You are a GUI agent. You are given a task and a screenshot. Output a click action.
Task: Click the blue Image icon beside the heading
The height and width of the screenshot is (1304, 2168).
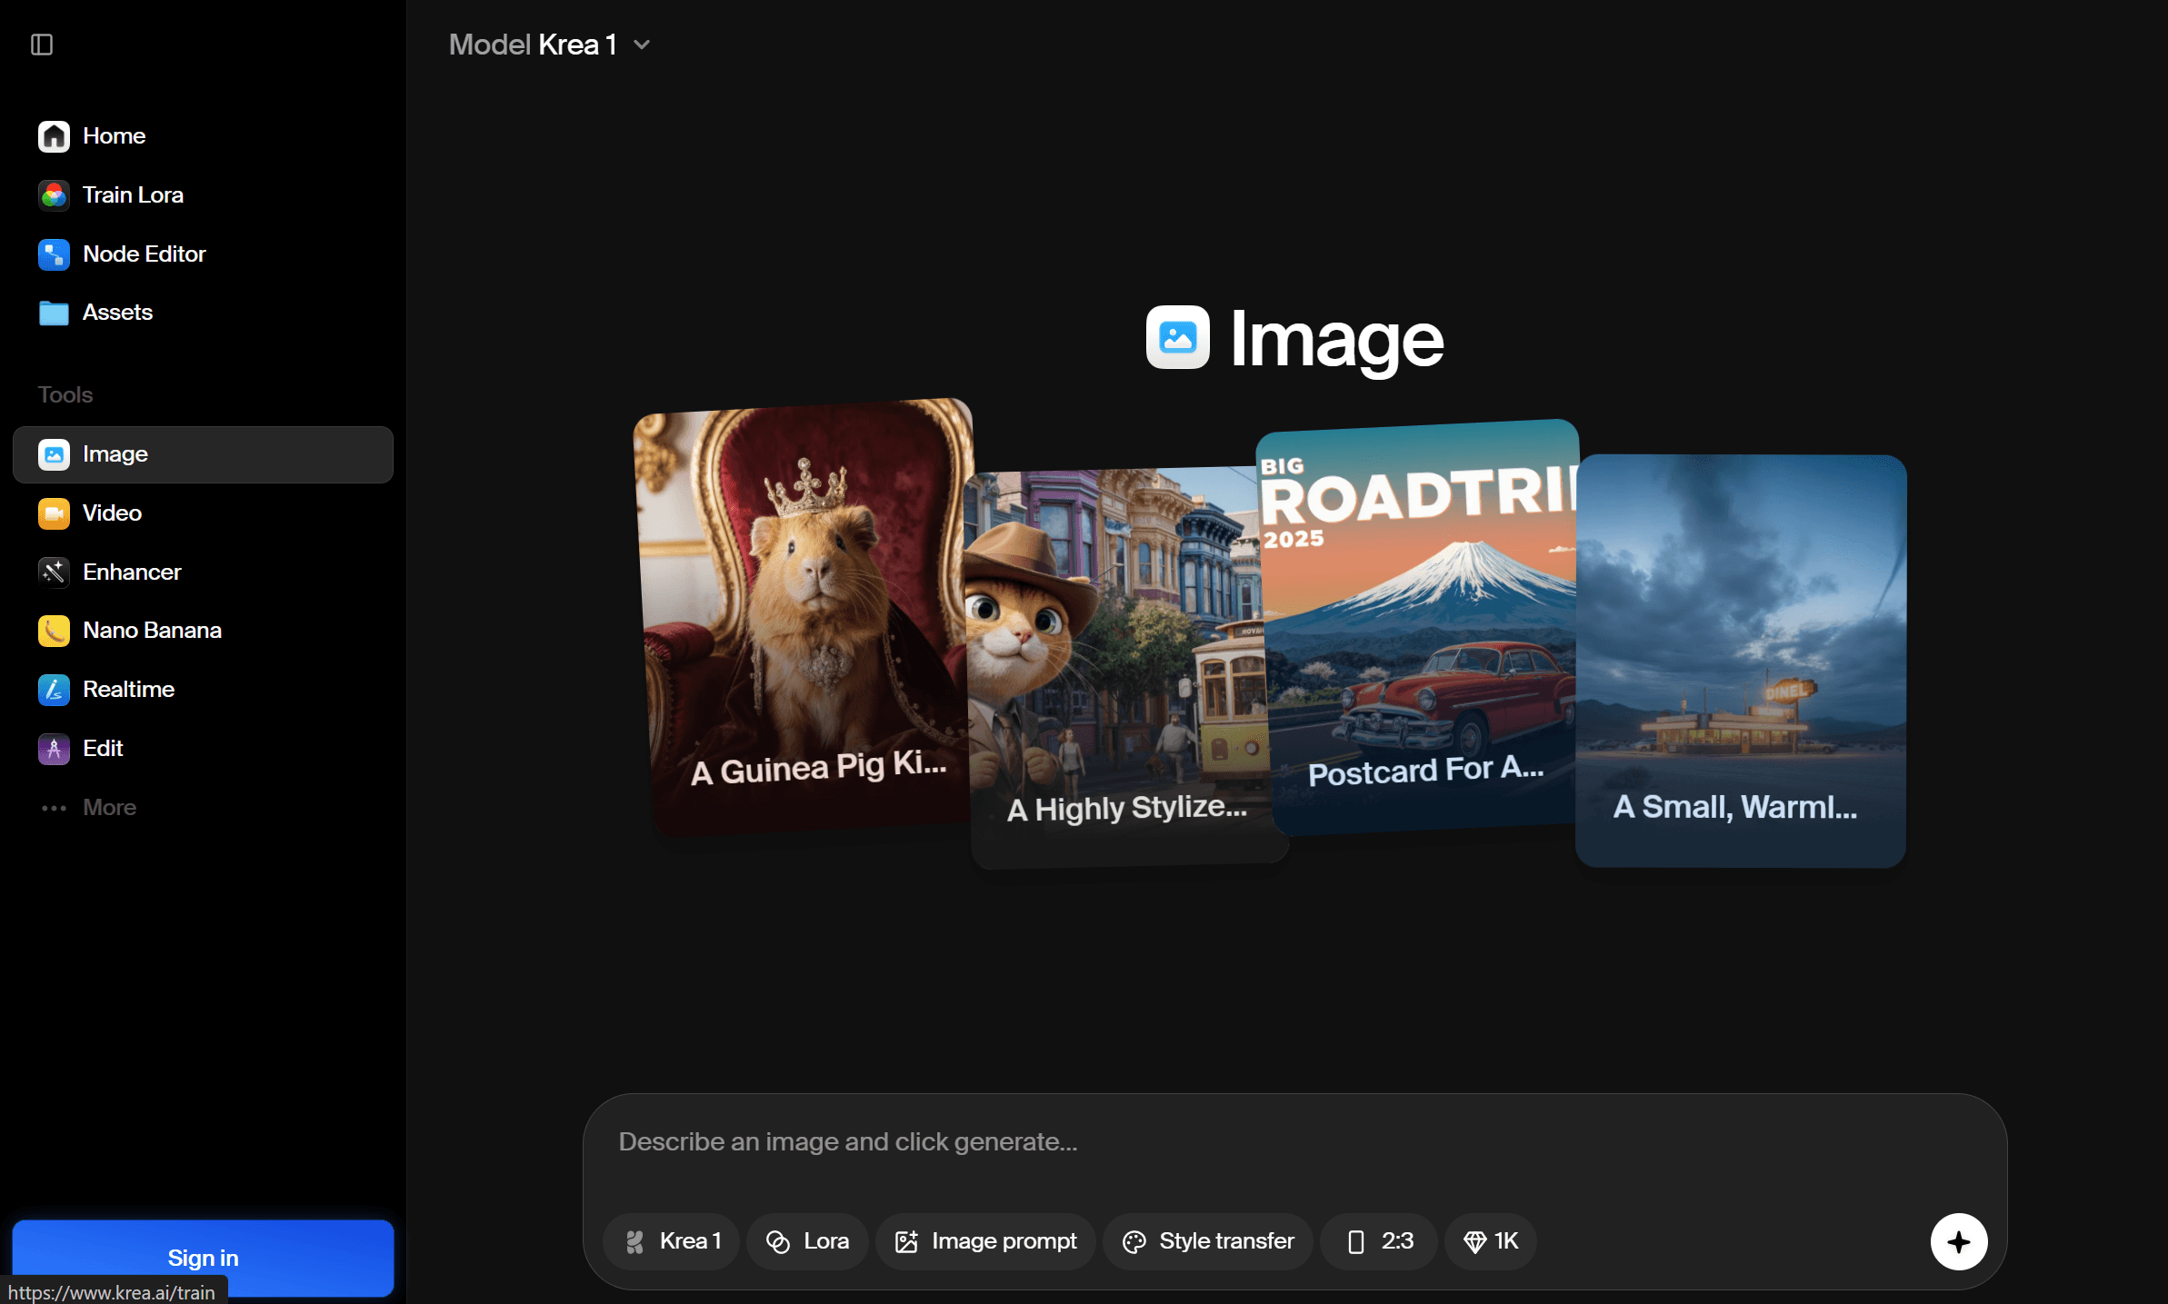[x=1177, y=338]
